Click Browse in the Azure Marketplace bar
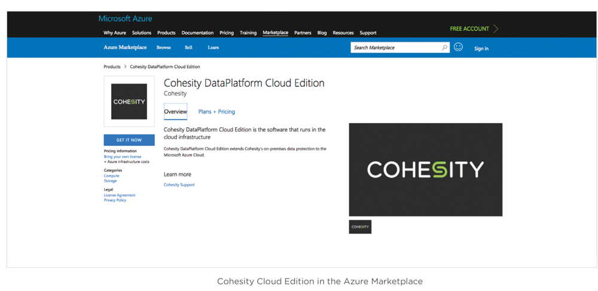 pos(163,48)
